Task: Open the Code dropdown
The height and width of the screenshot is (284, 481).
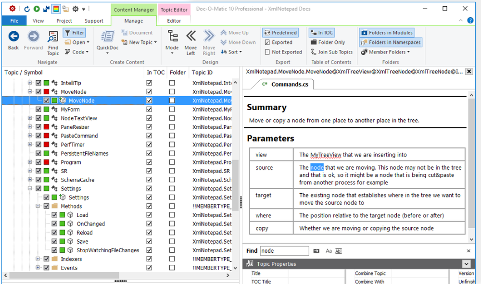Action: [x=76, y=52]
